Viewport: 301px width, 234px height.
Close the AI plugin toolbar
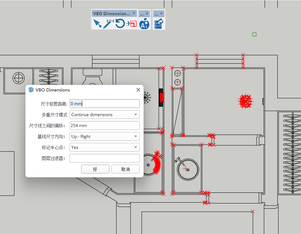[147, 13]
